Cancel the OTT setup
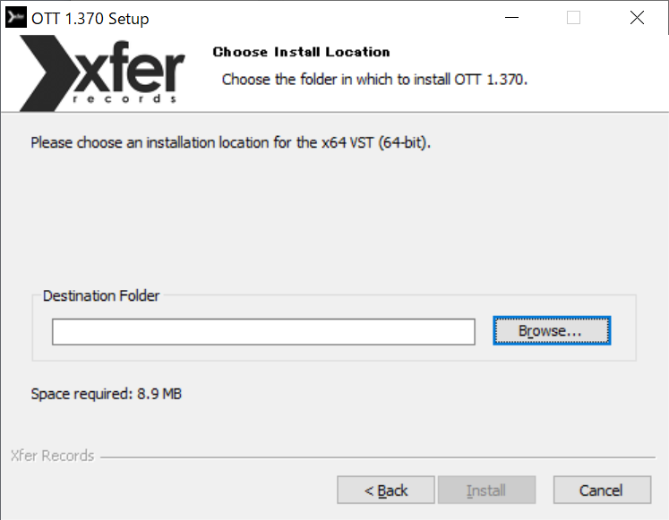 click(602, 490)
